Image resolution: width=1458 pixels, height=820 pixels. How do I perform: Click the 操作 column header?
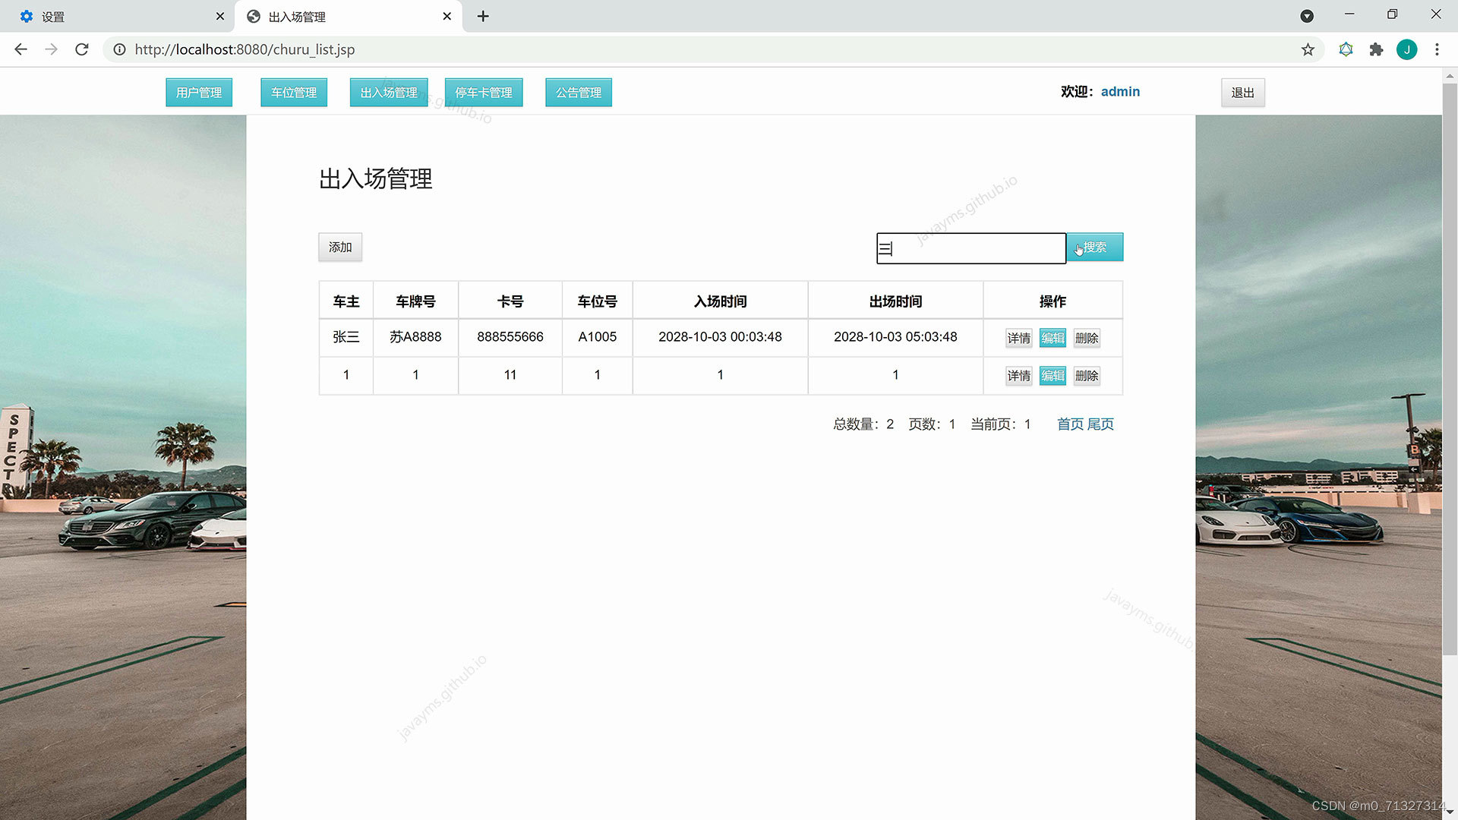tap(1052, 301)
